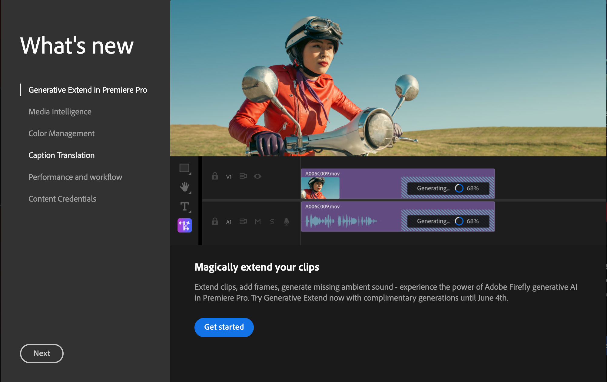
Task: Click the V1 track label
Action: pyautogui.click(x=229, y=177)
